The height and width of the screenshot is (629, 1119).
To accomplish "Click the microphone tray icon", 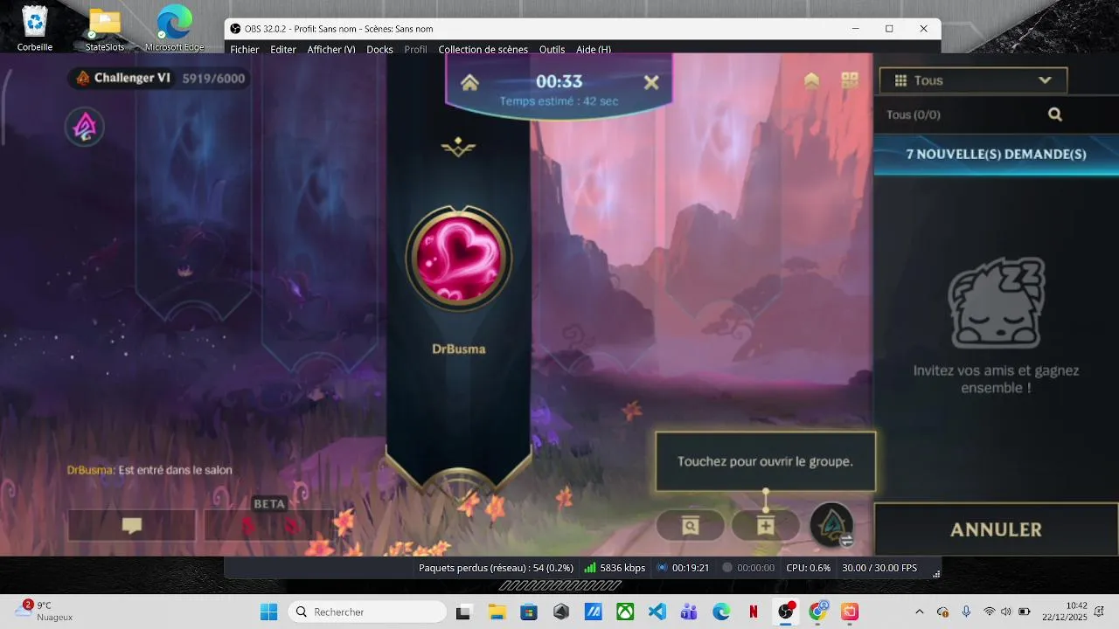I will [x=966, y=612].
